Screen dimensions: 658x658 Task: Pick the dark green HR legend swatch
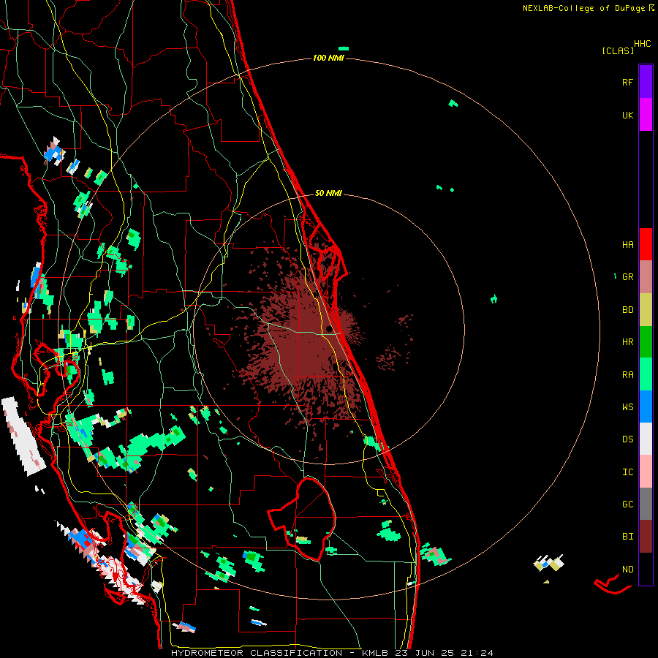[x=646, y=342]
